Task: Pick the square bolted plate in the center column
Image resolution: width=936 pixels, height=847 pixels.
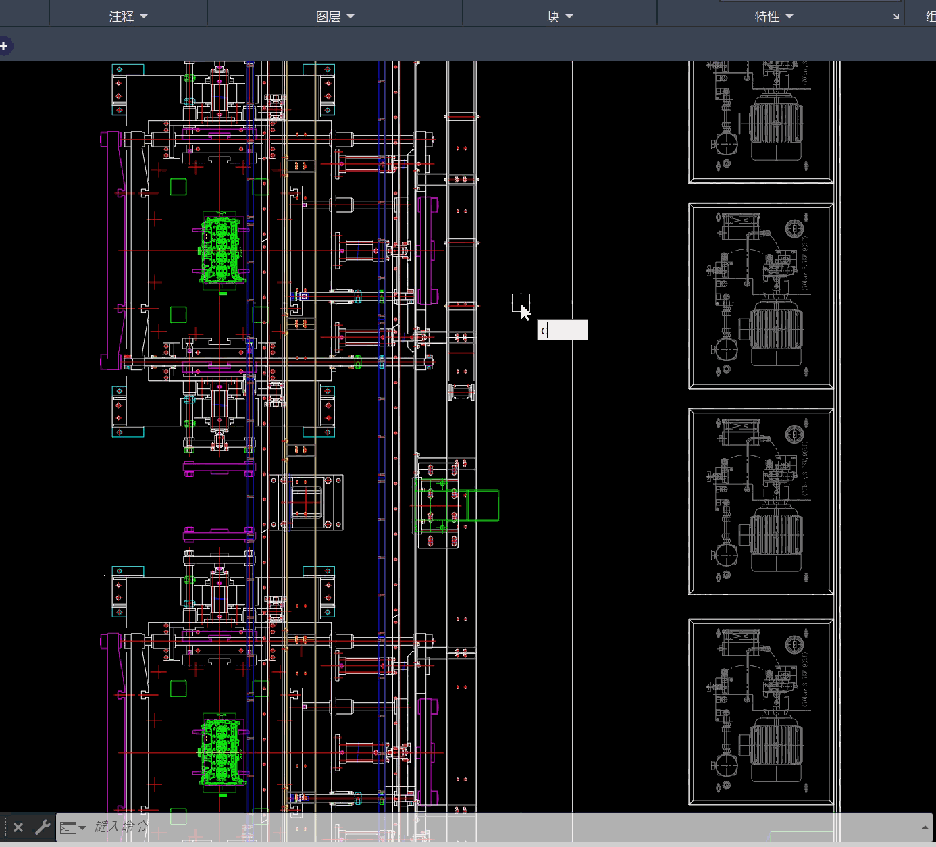Action: pyautogui.click(x=307, y=502)
